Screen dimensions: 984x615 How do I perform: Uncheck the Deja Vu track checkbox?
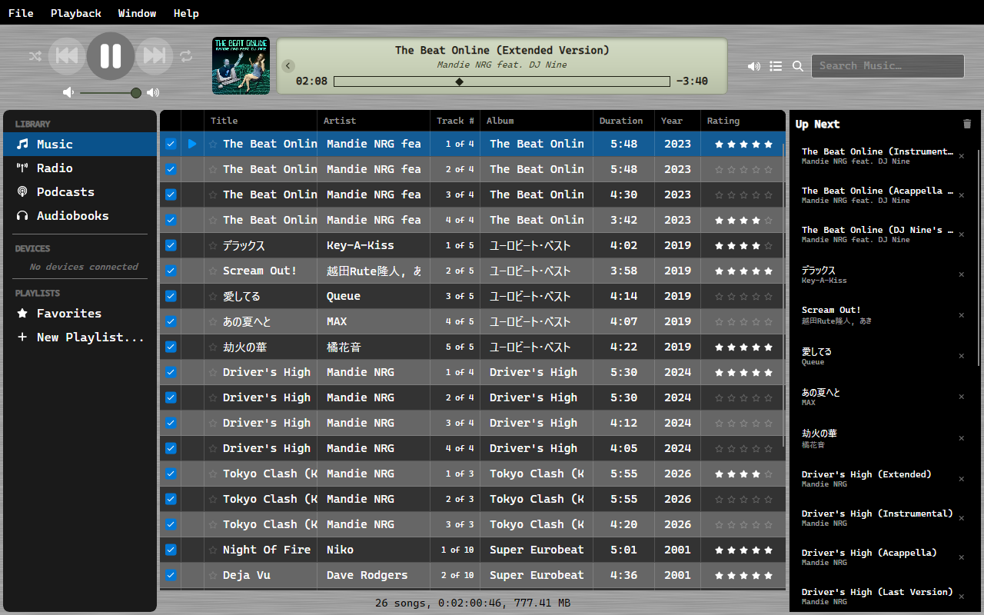(171, 575)
